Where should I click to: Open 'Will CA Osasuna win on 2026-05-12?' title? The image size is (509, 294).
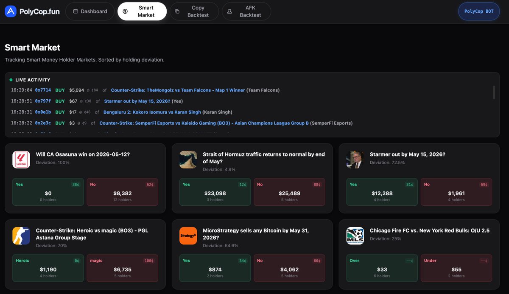tap(83, 154)
